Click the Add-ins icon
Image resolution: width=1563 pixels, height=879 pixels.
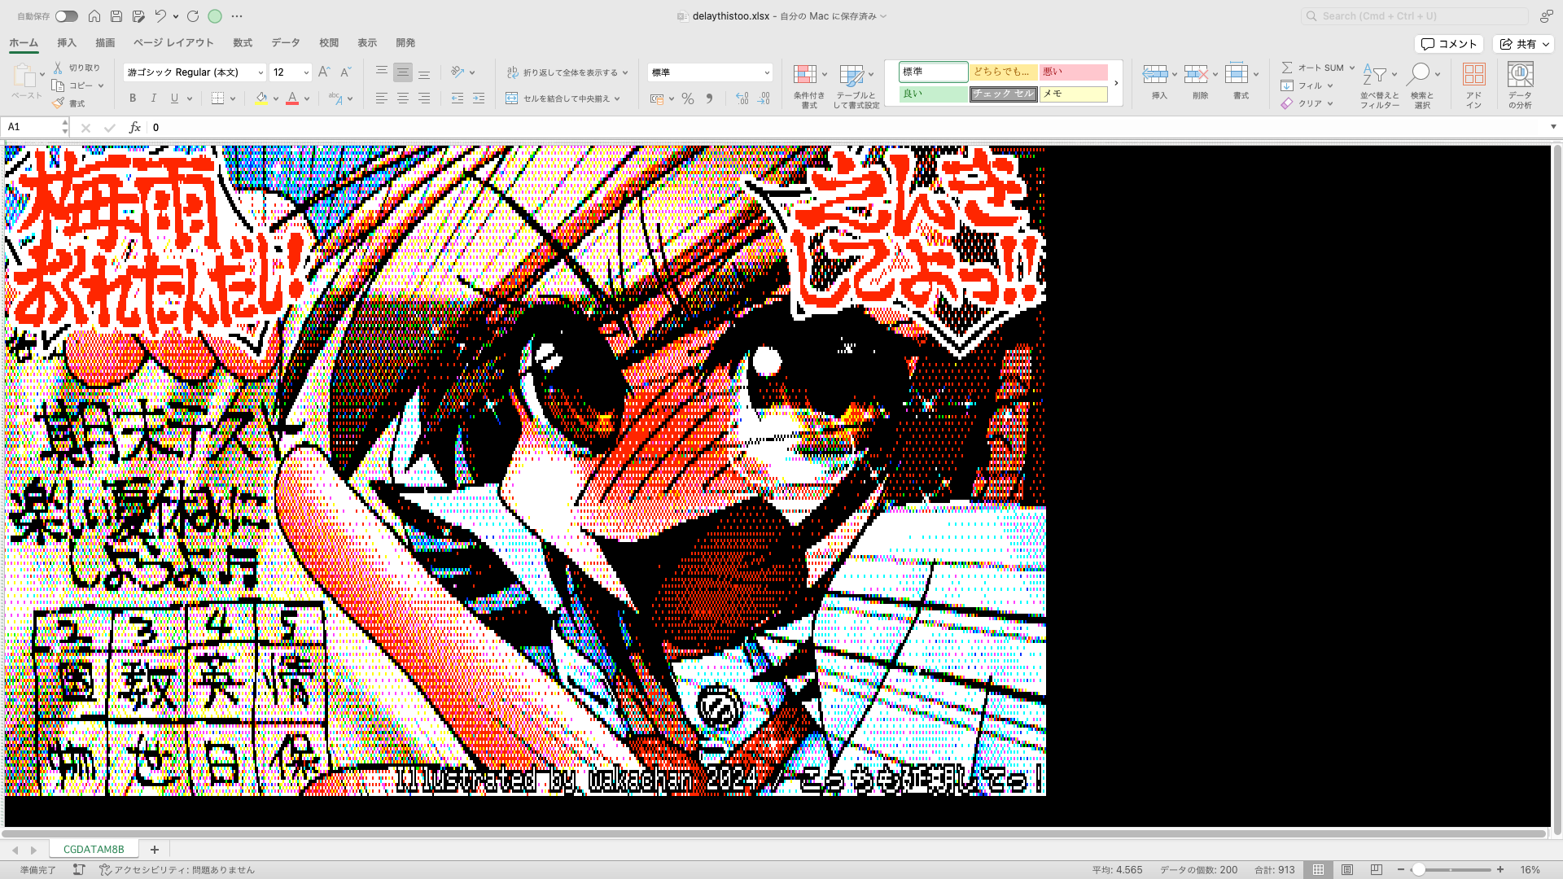tap(1474, 74)
